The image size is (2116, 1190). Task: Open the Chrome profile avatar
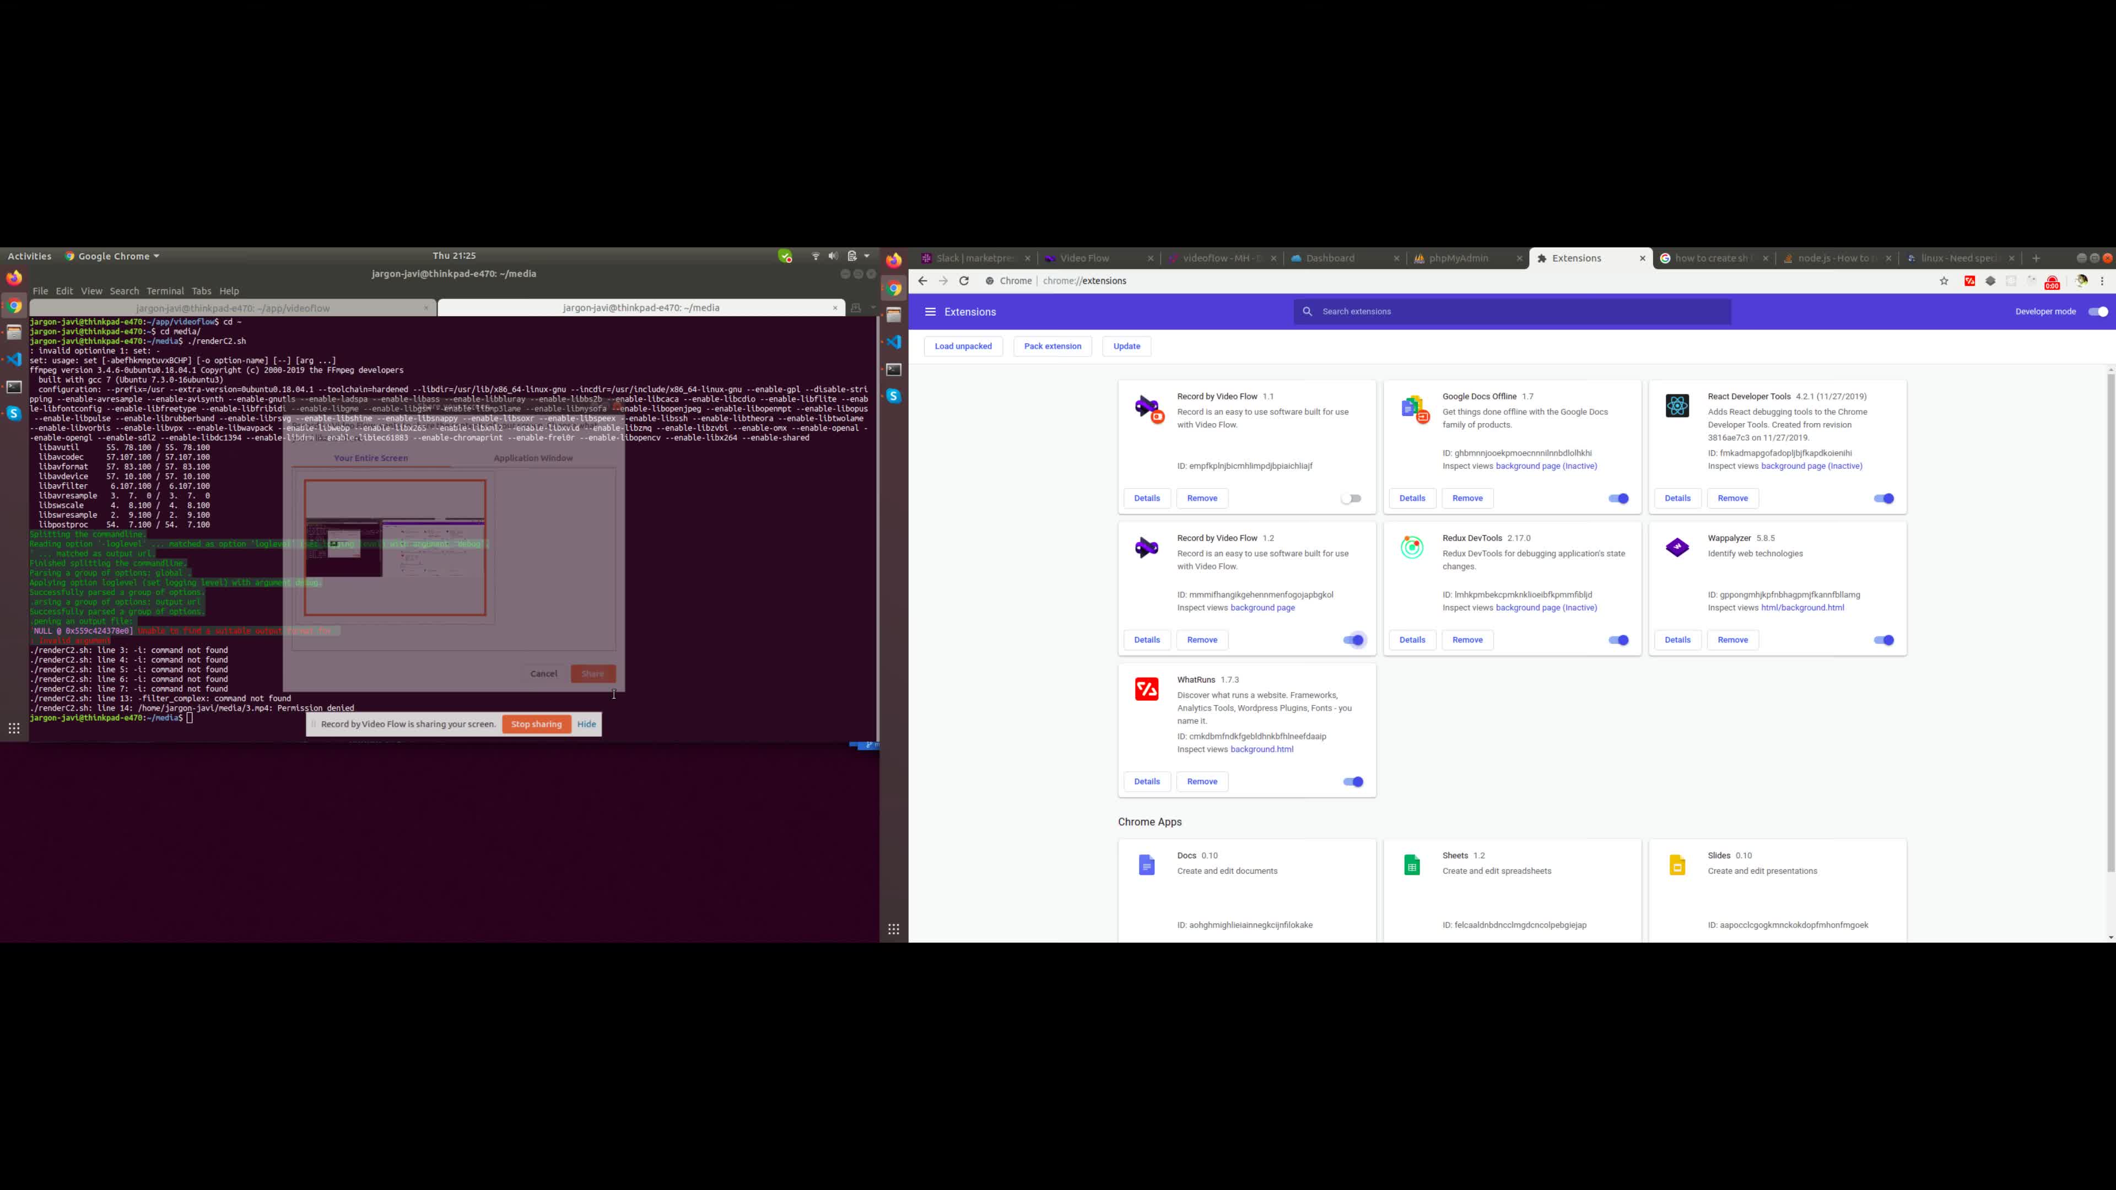(x=2081, y=281)
